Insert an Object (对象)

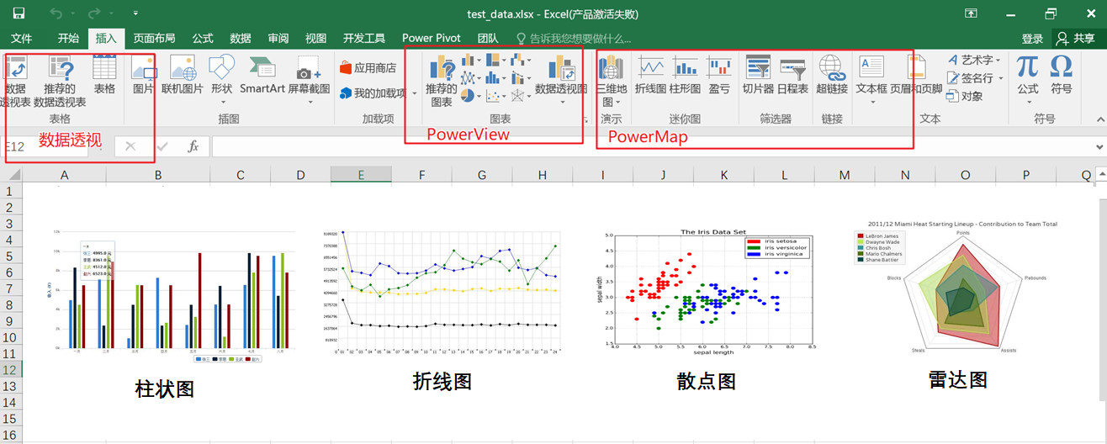click(x=965, y=96)
